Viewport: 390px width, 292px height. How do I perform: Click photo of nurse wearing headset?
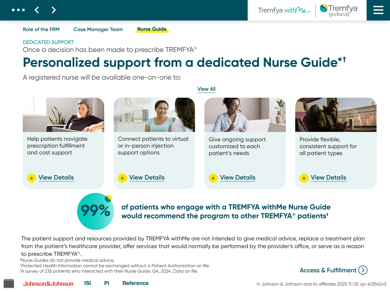point(245,115)
